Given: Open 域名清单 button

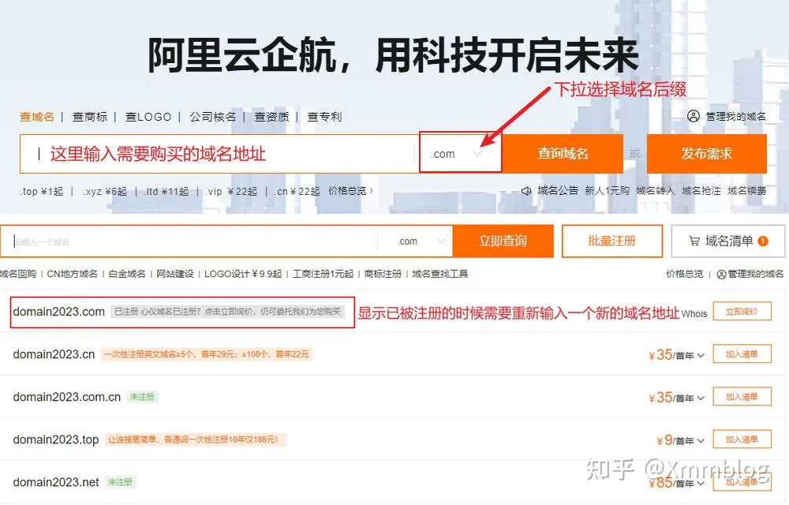Looking at the screenshot, I should tap(728, 241).
